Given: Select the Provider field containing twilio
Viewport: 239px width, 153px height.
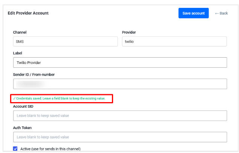Looking at the screenshot, I should point(174,42).
